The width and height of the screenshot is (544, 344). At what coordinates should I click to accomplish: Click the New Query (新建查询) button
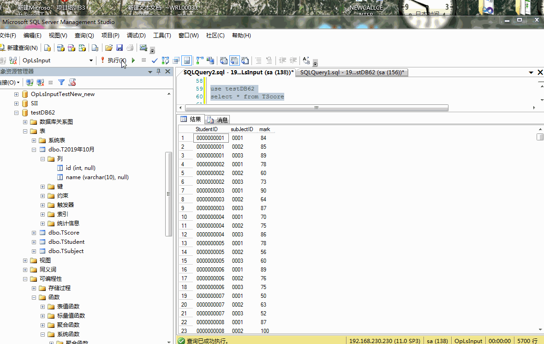tap(19, 48)
